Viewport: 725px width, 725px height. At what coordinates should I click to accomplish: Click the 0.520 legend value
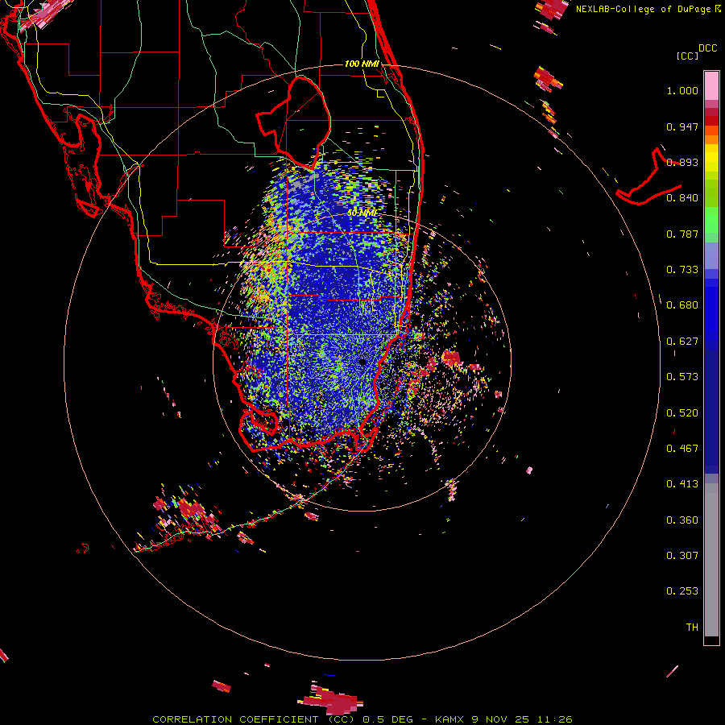pos(682,413)
